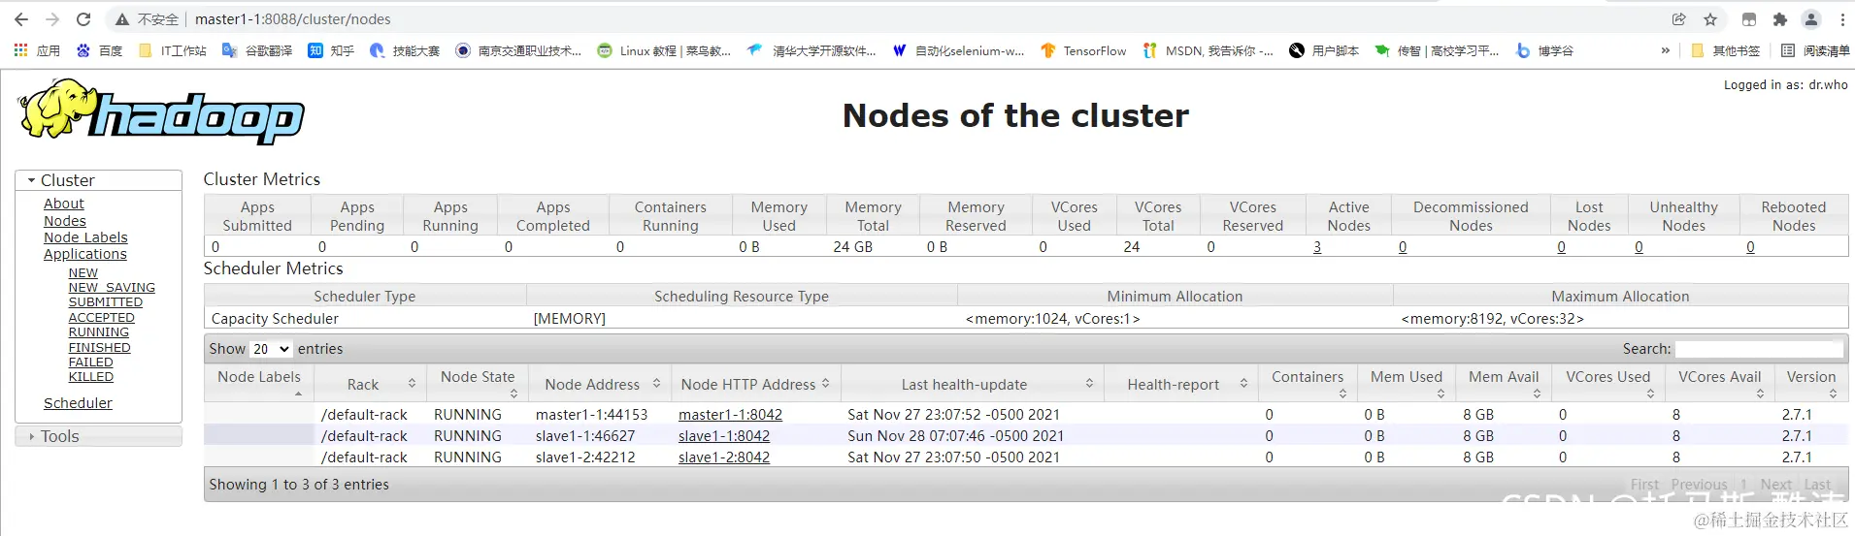Click Active Nodes count 3
The height and width of the screenshot is (536, 1855).
1317,247
